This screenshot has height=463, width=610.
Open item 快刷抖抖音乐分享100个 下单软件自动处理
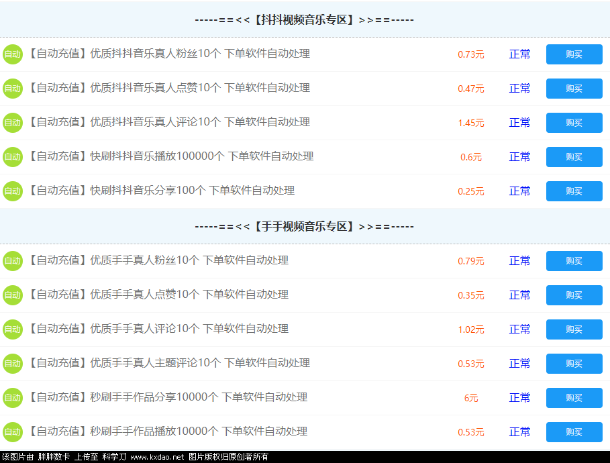point(162,191)
